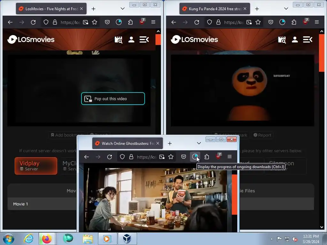Open Firefox menu in Kung Fu Panda window
Image resolution: width=327 pixels, height=245 pixels.
[317, 22]
